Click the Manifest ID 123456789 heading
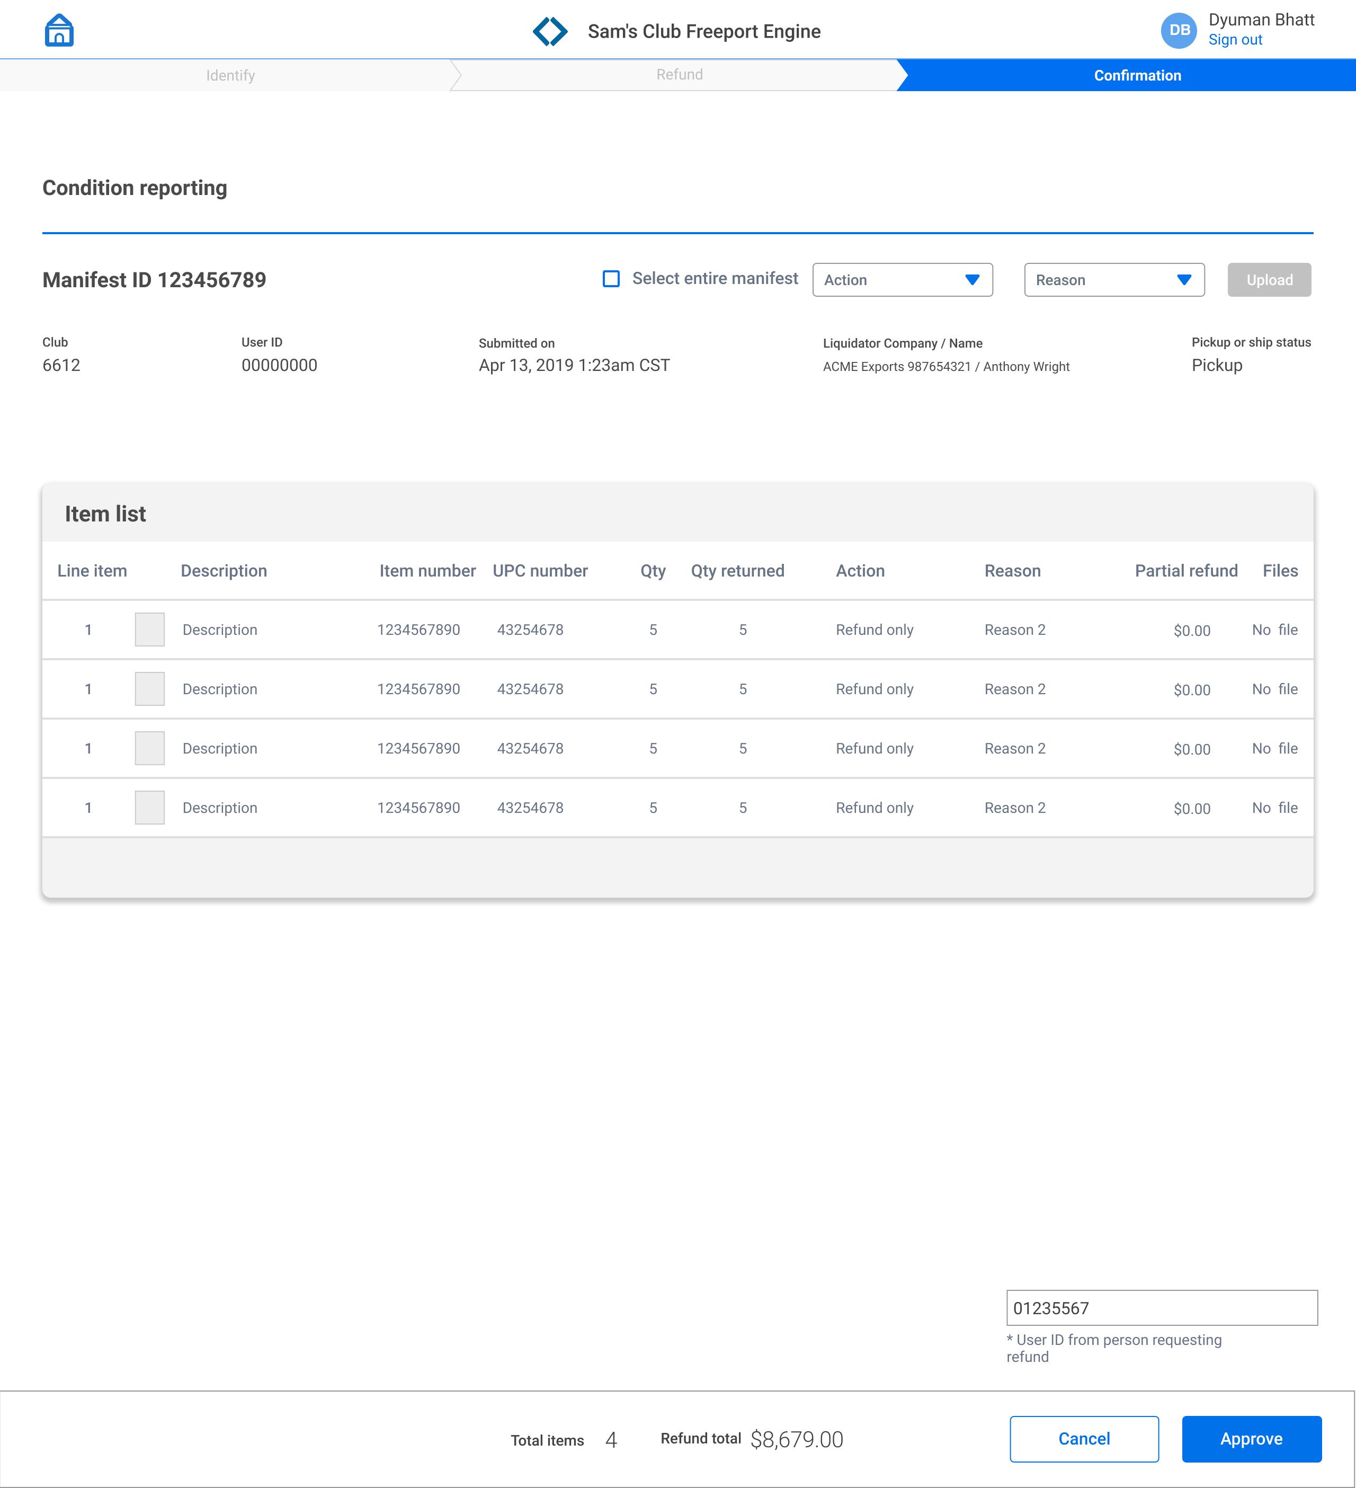The height and width of the screenshot is (1488, 1356). pyautogui.click(x=154, y=280)
